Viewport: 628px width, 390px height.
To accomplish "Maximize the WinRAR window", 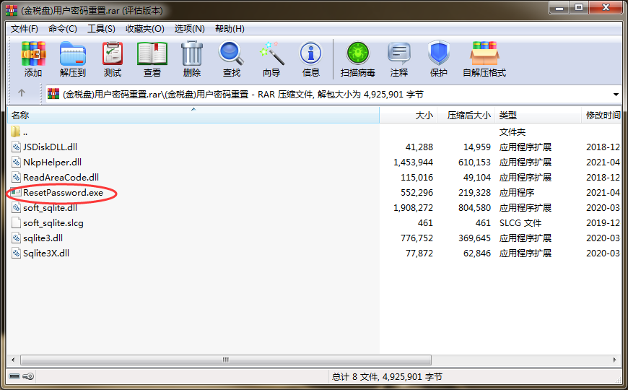I will coord(579,8).
